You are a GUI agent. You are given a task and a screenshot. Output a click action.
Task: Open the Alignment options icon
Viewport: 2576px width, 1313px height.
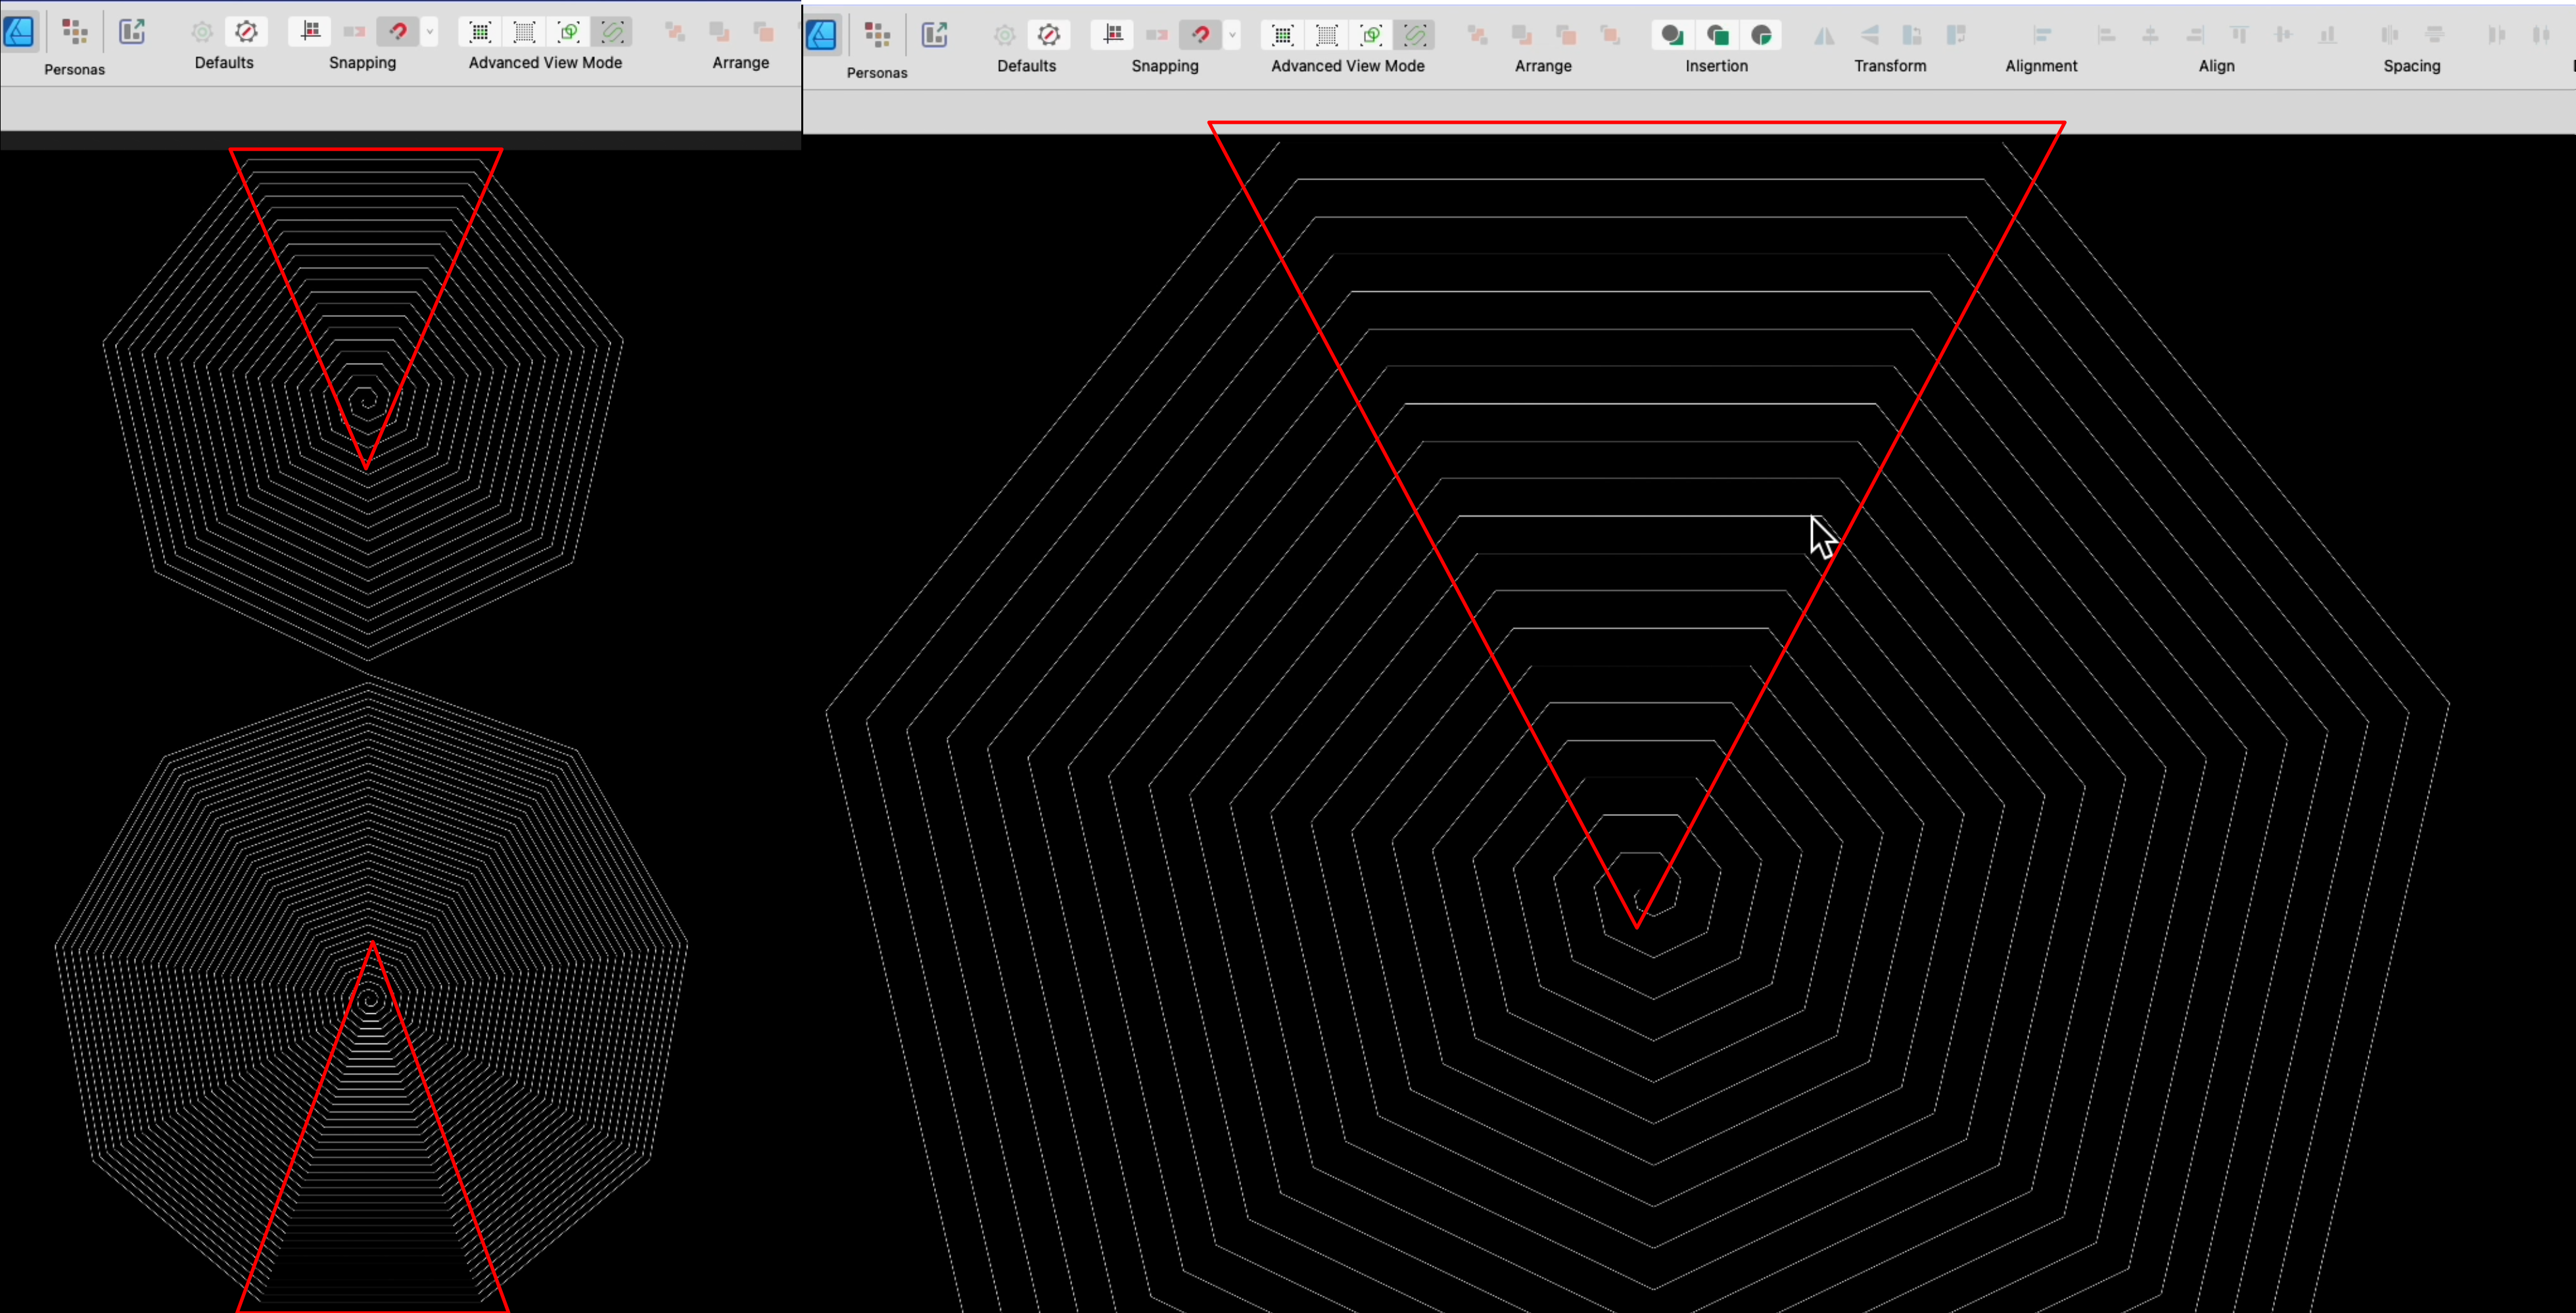tap(2042, 35)
